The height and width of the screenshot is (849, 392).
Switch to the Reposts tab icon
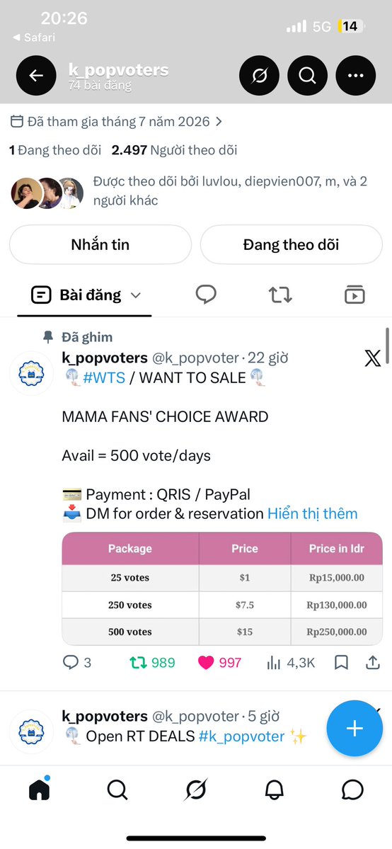280,295
